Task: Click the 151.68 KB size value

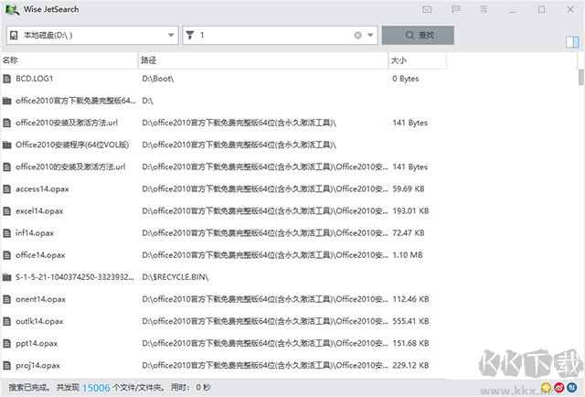Action: [x=410, y=343]
